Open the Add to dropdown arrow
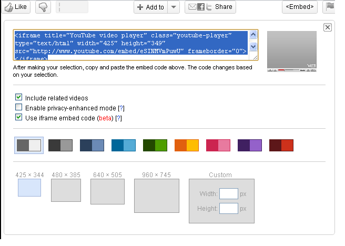Image resolution: width=345 pixels, height=246 pixels. 174,7
